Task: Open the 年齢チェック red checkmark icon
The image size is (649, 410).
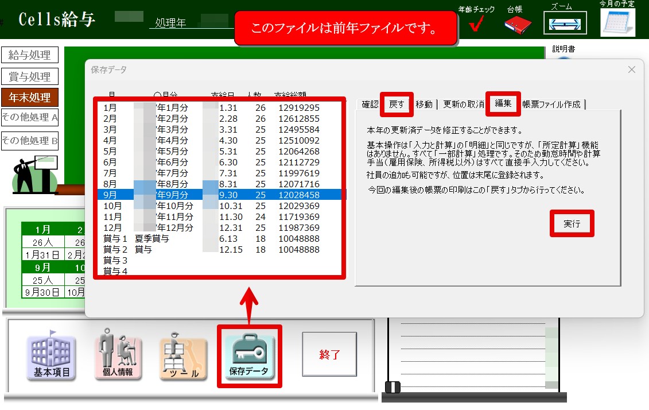Action: pyautogui.click(x=476, y=24)
